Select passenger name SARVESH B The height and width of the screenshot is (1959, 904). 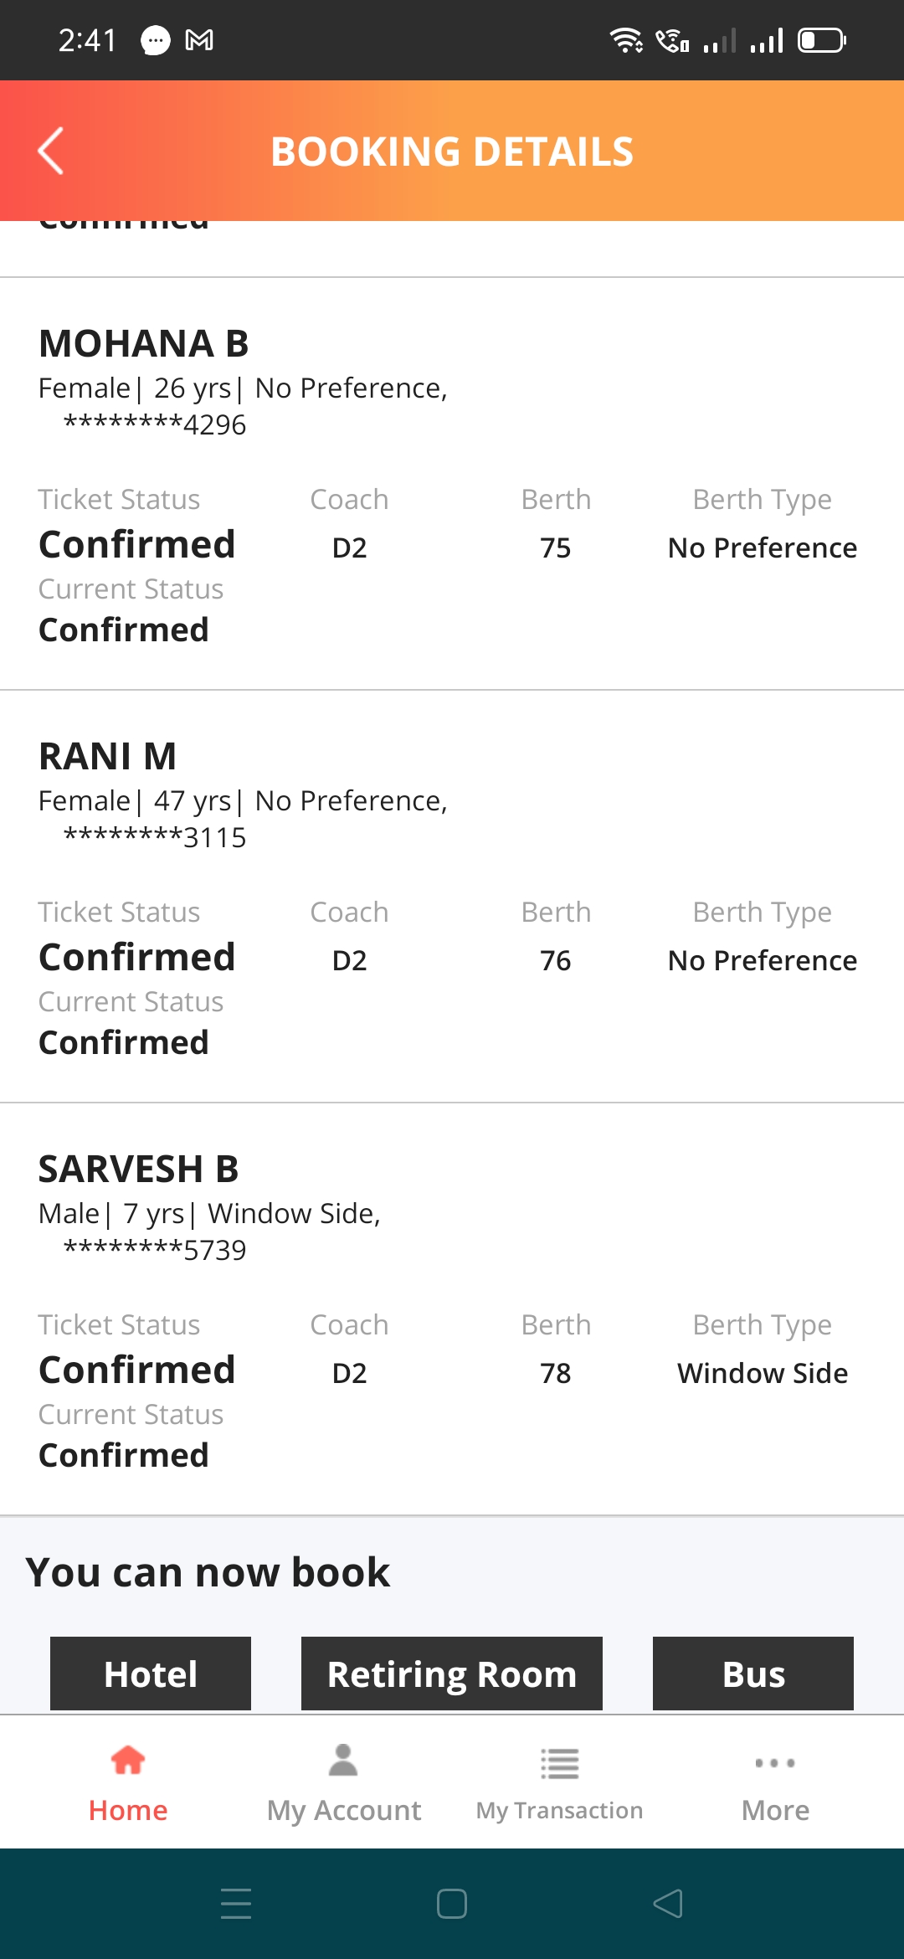(x=139, y=1169)
